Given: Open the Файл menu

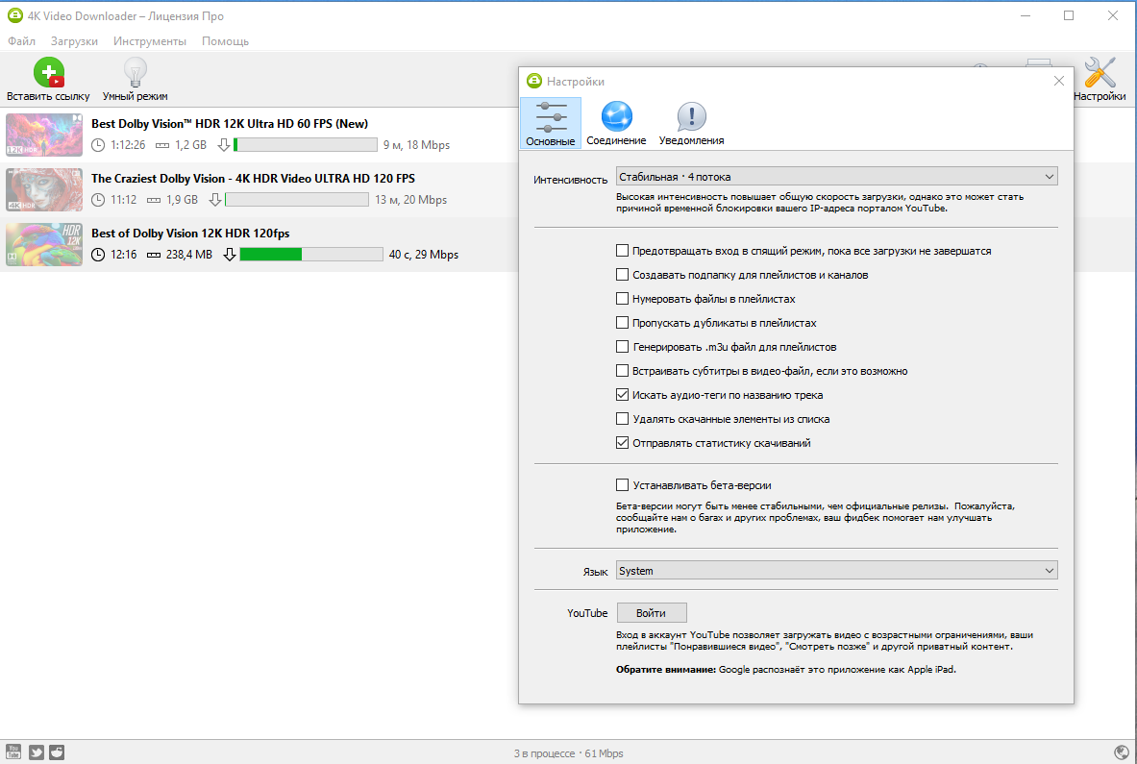Looking at the screenshot, I should click(22, 41).
